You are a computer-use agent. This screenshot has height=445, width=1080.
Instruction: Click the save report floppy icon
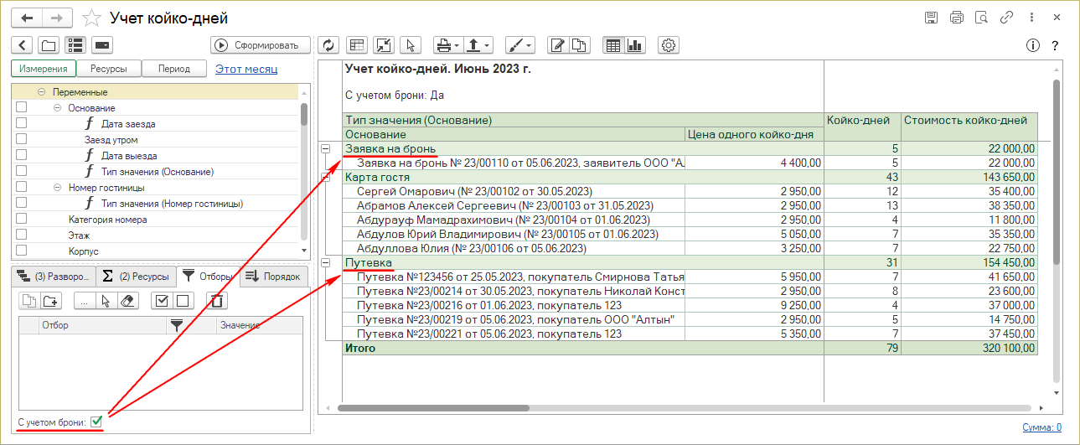click(930, 18)
